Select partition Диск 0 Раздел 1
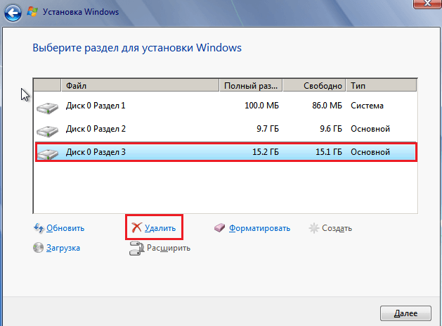442x326 pixels. coord(226,106)
